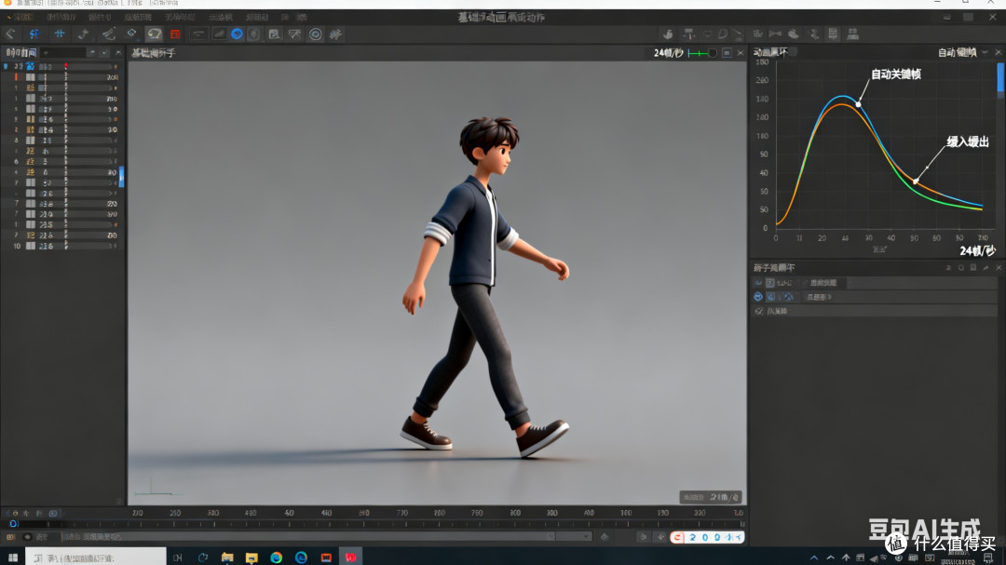Click the solid blue circle toolbar icon

pyautogui.click(x=237, y=34)
